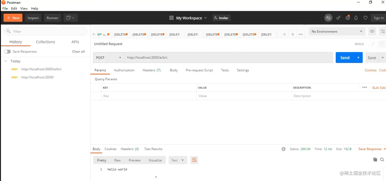Image resolution: width=386 pixels, height=181 pixels.
Task: Click the request URL field
Action: (228, 58)
